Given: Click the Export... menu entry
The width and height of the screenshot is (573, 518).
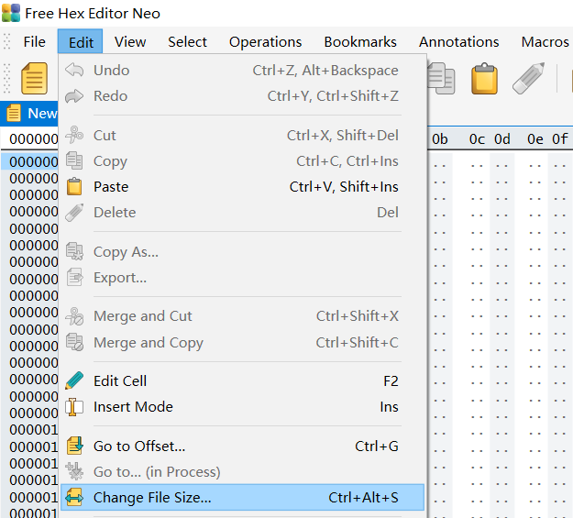Looking at the screenshot, I should click(243, 278).
